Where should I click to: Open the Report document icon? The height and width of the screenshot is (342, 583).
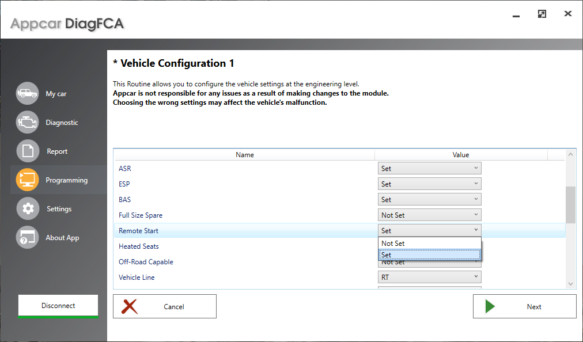(x=28, y=151)
